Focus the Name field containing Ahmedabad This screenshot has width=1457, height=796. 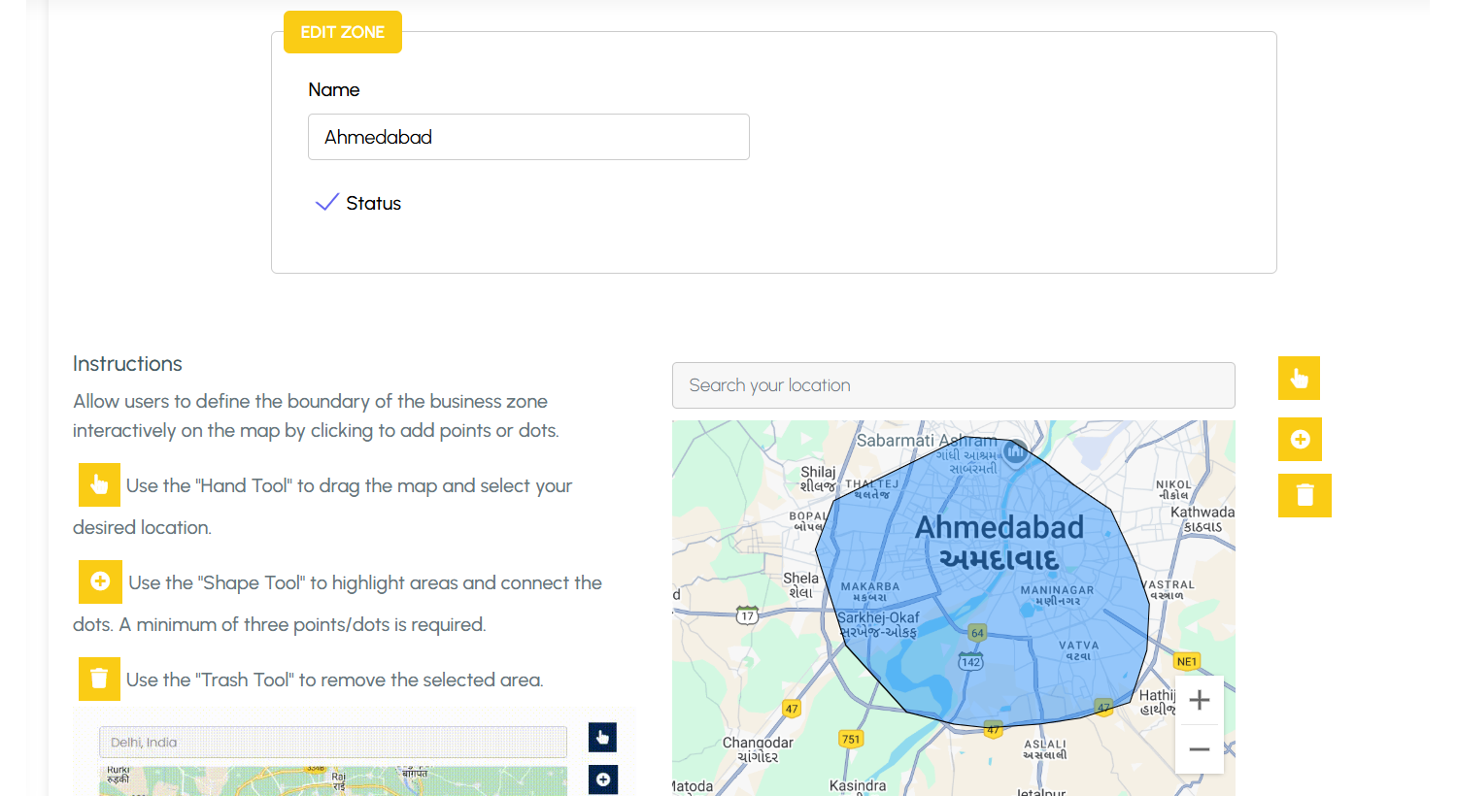[528, 137]
